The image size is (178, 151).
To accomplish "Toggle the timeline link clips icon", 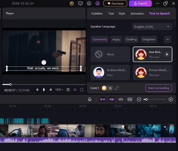I will pos(103,99).
